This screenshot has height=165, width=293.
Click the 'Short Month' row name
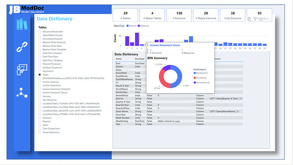[x=122, y=112]
